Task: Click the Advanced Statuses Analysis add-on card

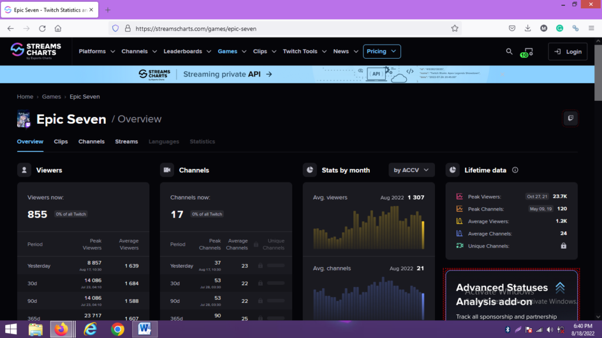Action: 511,295
